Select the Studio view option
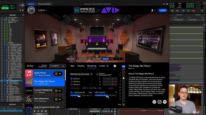206x115 pixels. 112,59
